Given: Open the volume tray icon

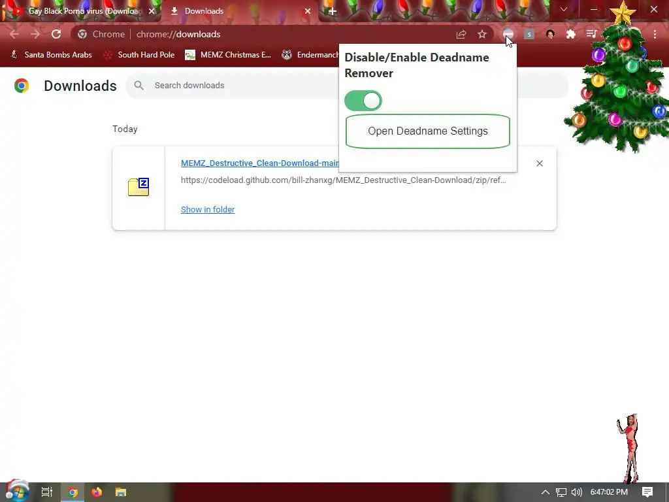Looking at the screenshot, I should 576,492.
